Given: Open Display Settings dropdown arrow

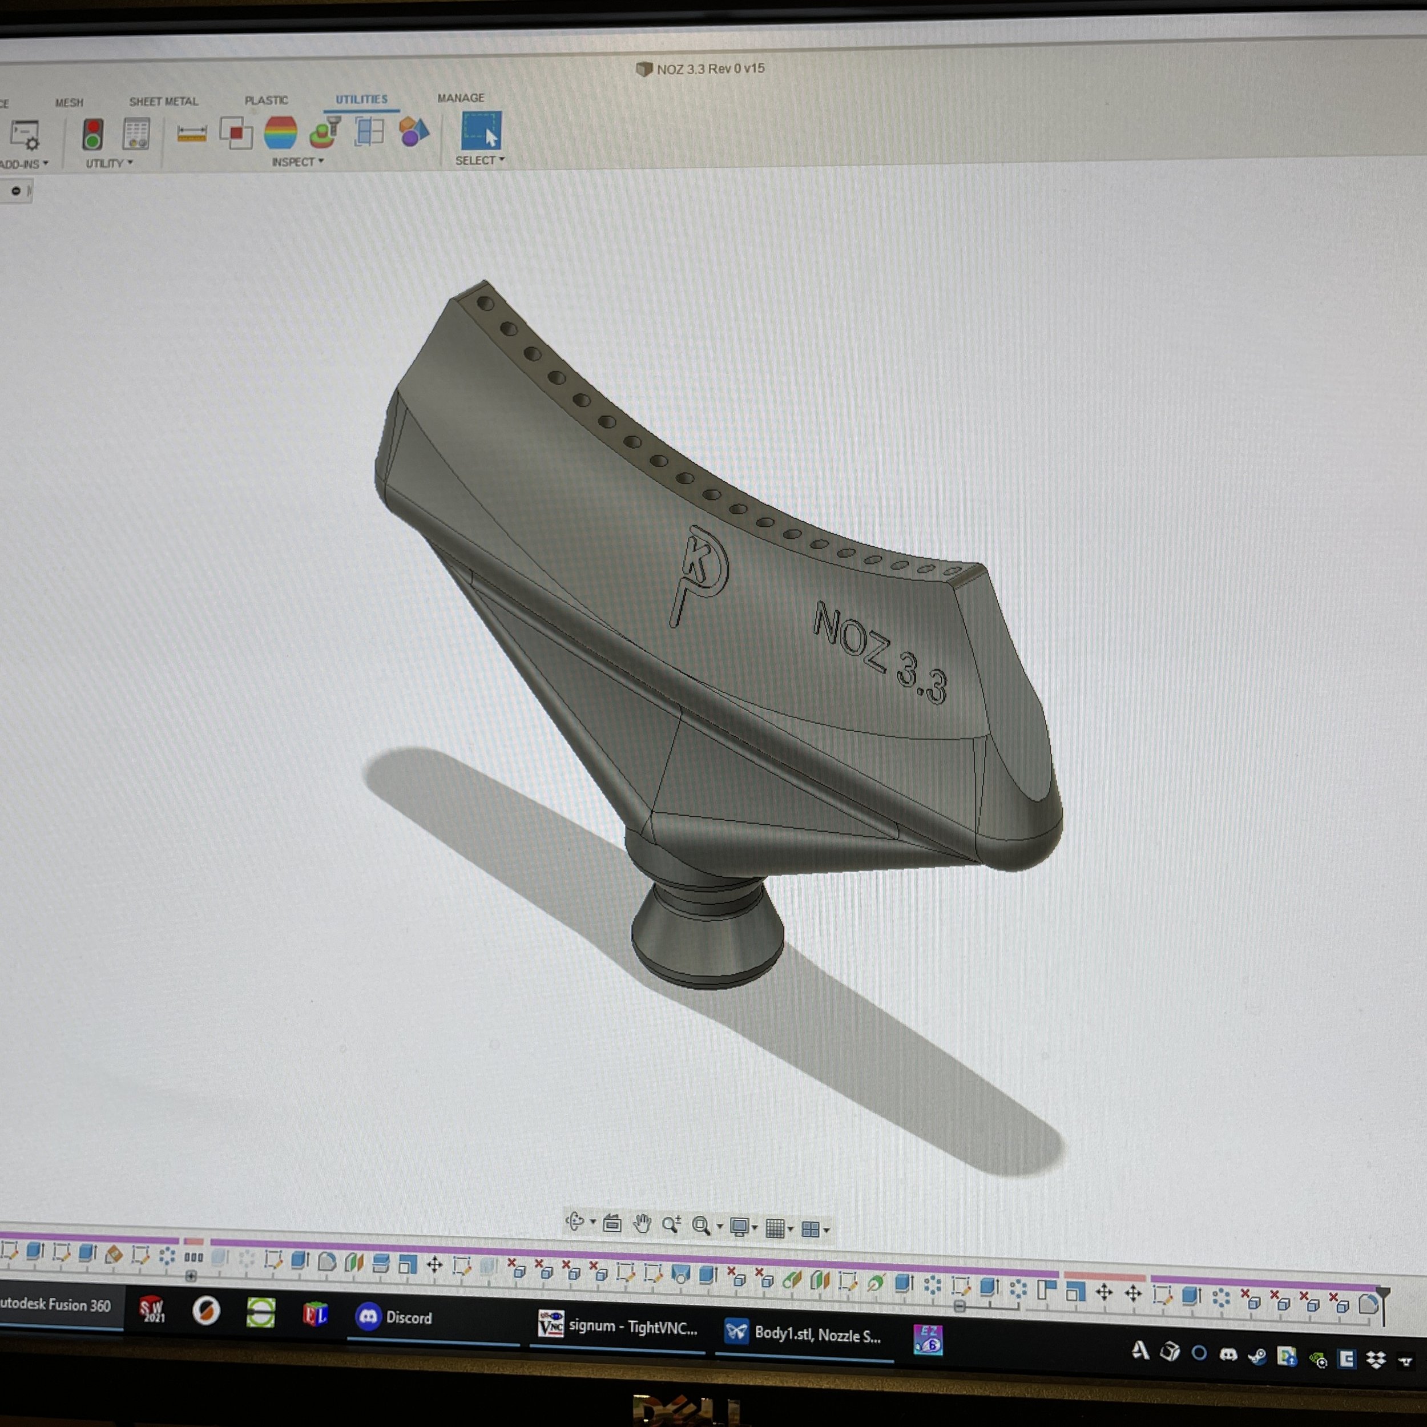Looking at the screenshot, I should (755, 1228).
